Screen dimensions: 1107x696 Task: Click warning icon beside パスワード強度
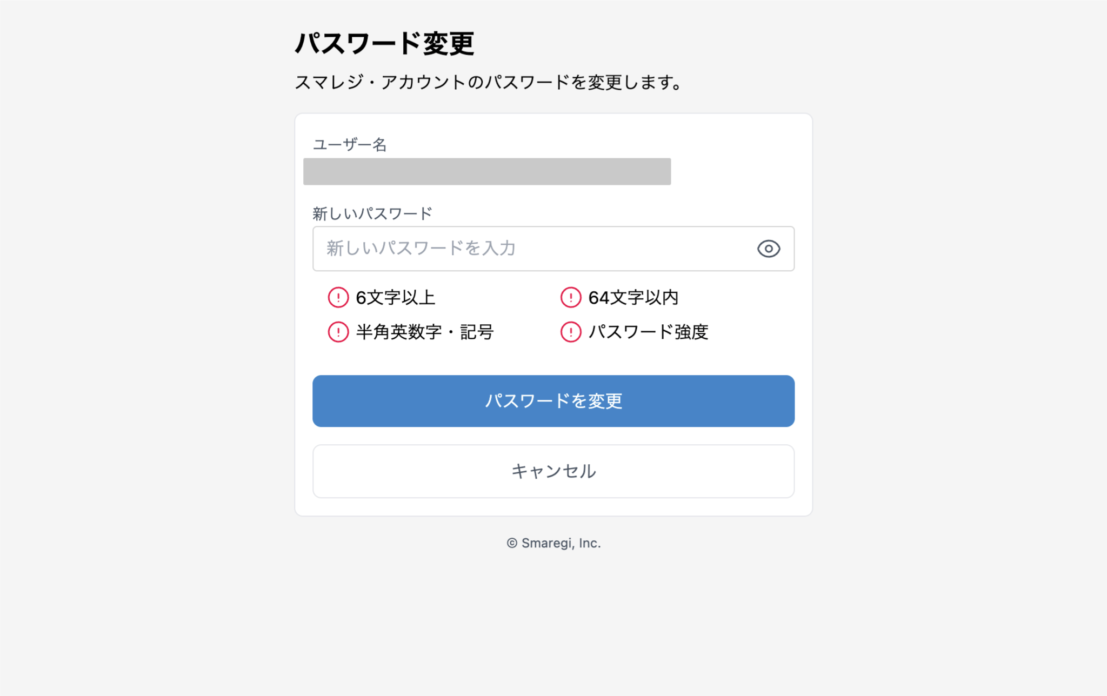[571, 332]
